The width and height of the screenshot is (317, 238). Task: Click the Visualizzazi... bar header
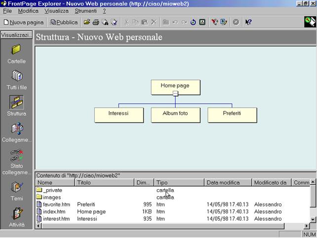(x=16, y=35)
